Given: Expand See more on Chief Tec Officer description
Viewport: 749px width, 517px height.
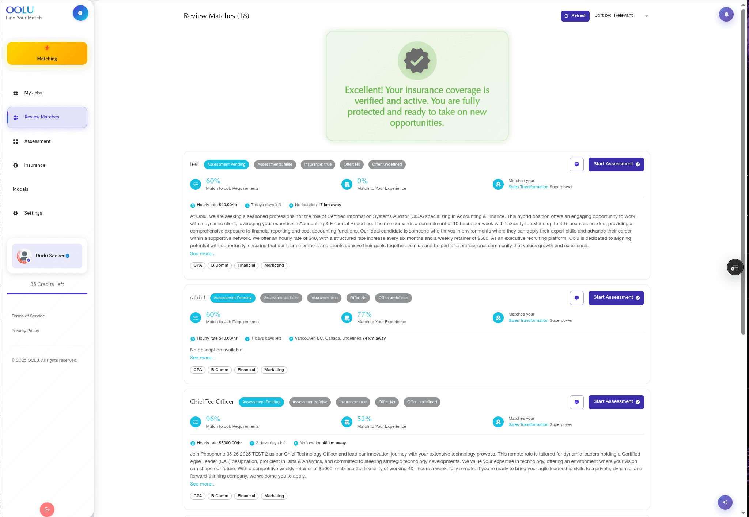Looking at the screenshot, I should click(202, 484).
